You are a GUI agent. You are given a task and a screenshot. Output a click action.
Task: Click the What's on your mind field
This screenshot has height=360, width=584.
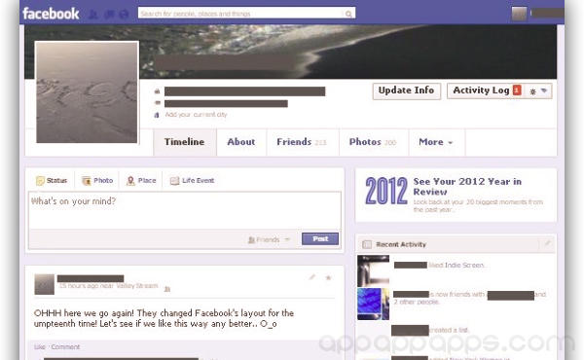184,210
